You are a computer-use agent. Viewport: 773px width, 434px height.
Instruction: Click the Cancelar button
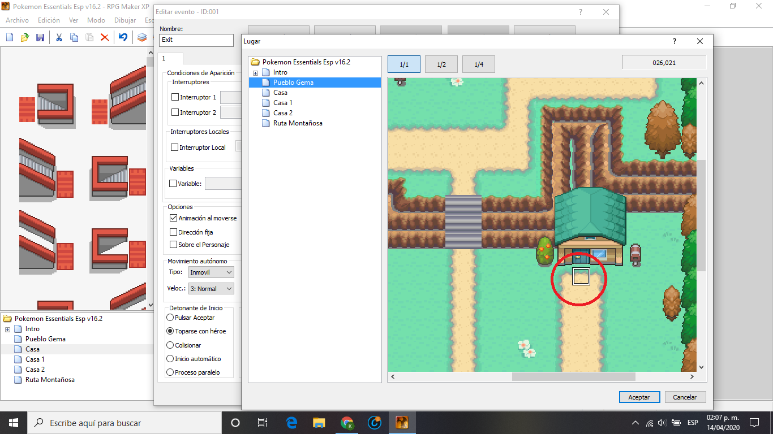tap(685, 397)
